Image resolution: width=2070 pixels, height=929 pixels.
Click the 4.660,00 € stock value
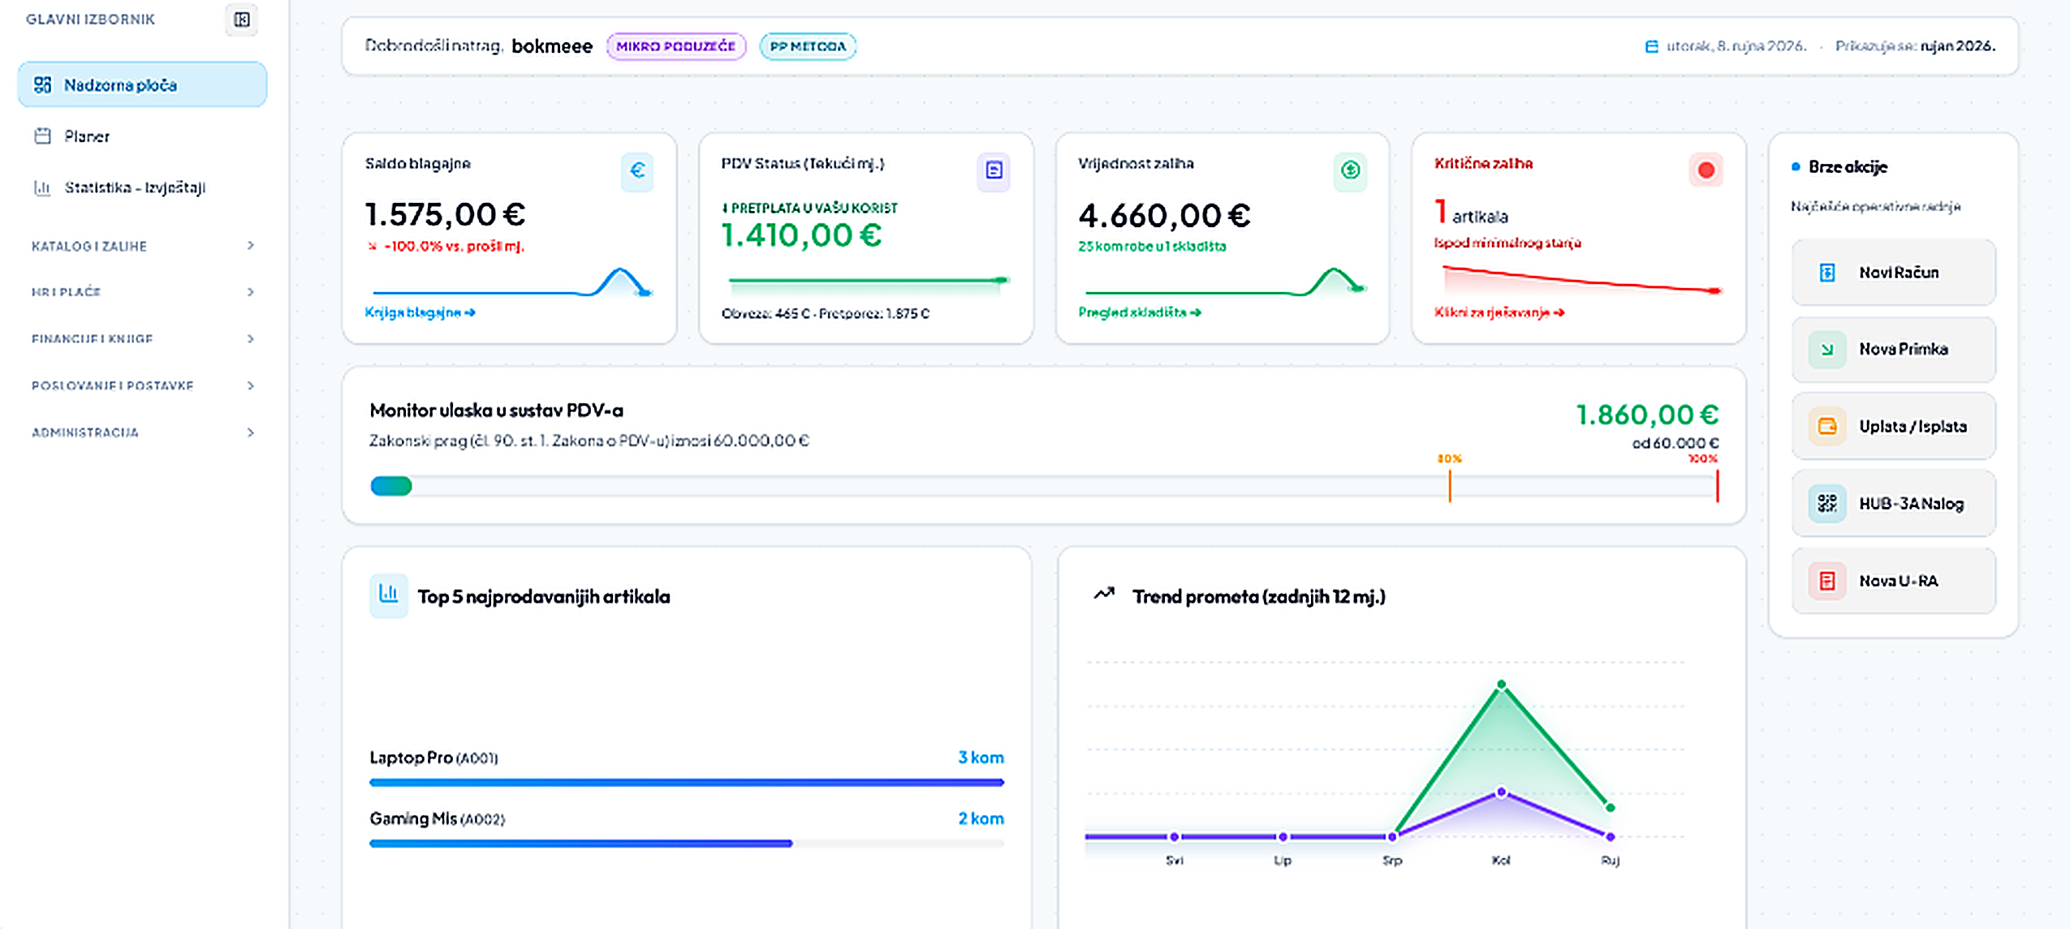1164,216
